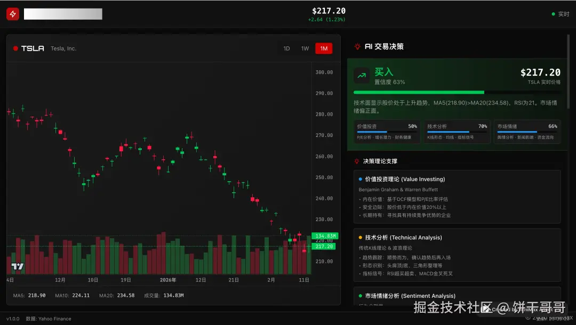Screen dimensions: 576x325
Task: Open the 价值投资理论 (Value Investing) card
Action: (457, 197)
